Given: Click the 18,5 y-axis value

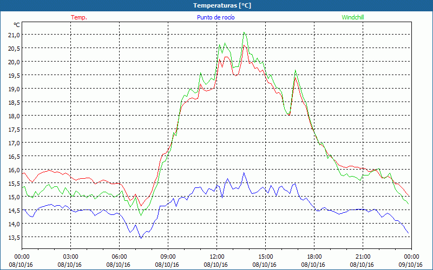Looking at the screenshot, I should (14, 102).
